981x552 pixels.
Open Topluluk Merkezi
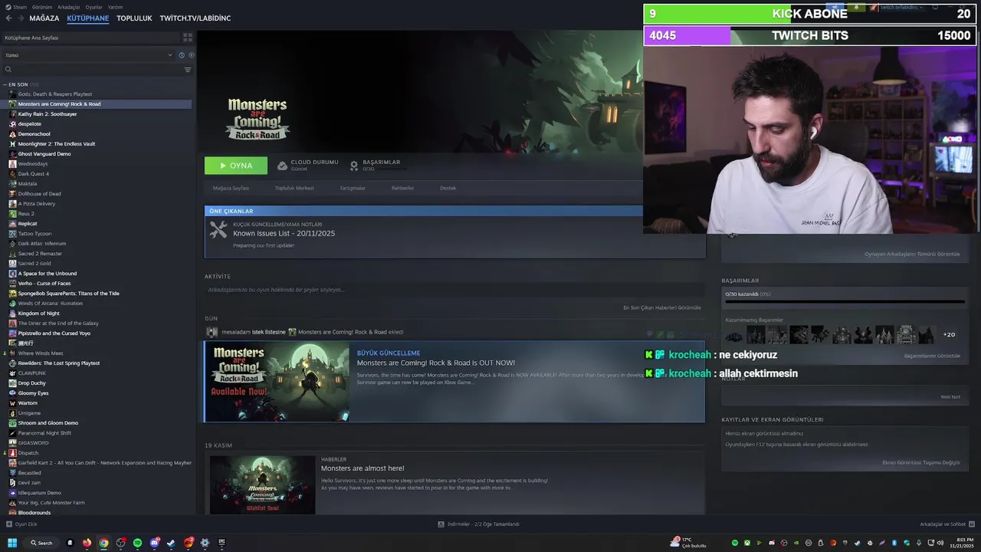[294, 188]
